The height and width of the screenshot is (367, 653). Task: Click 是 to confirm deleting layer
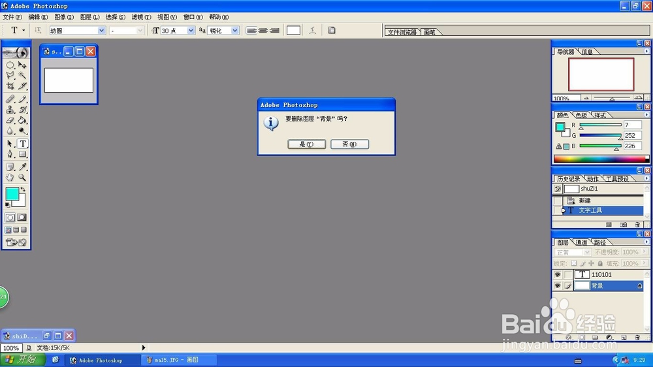[306, 144]
